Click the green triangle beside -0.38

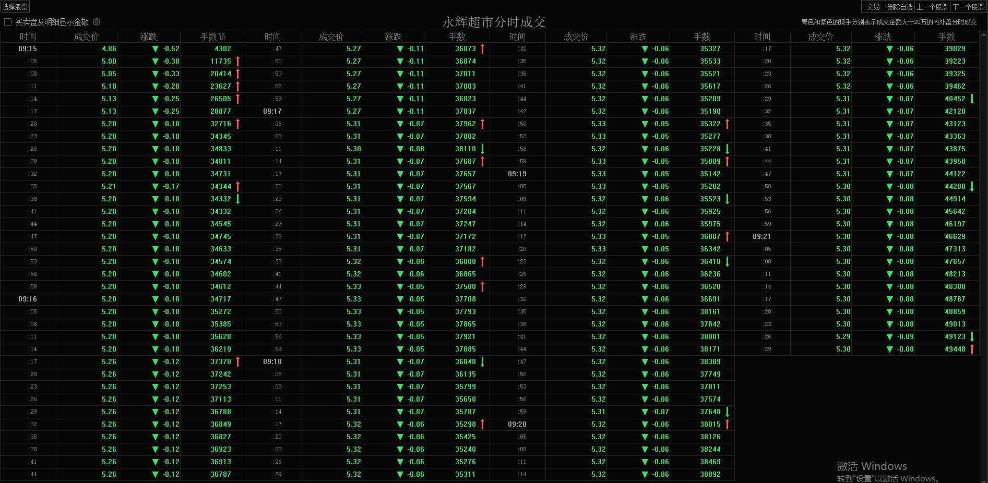click(155, 61)
